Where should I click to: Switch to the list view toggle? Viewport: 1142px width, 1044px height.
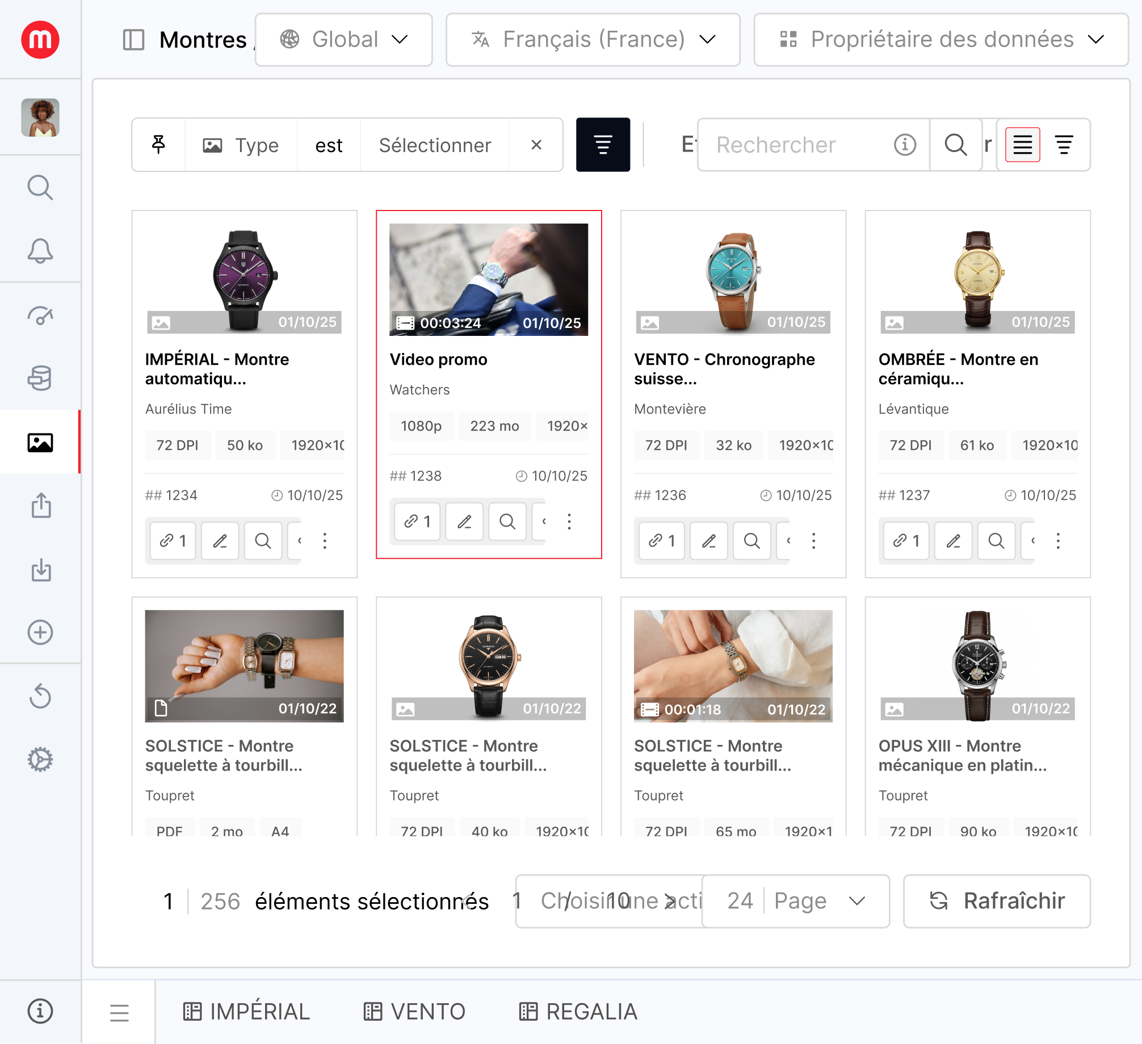[x=1022, y=145]
